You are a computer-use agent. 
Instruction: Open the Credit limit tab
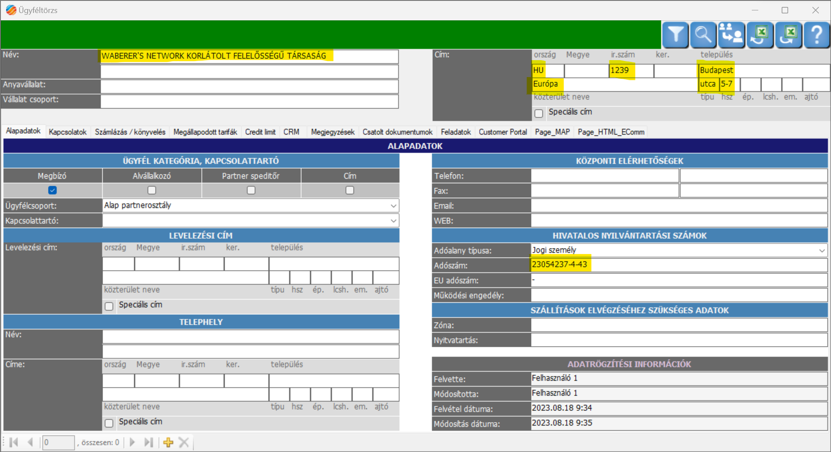pos(260,132)
